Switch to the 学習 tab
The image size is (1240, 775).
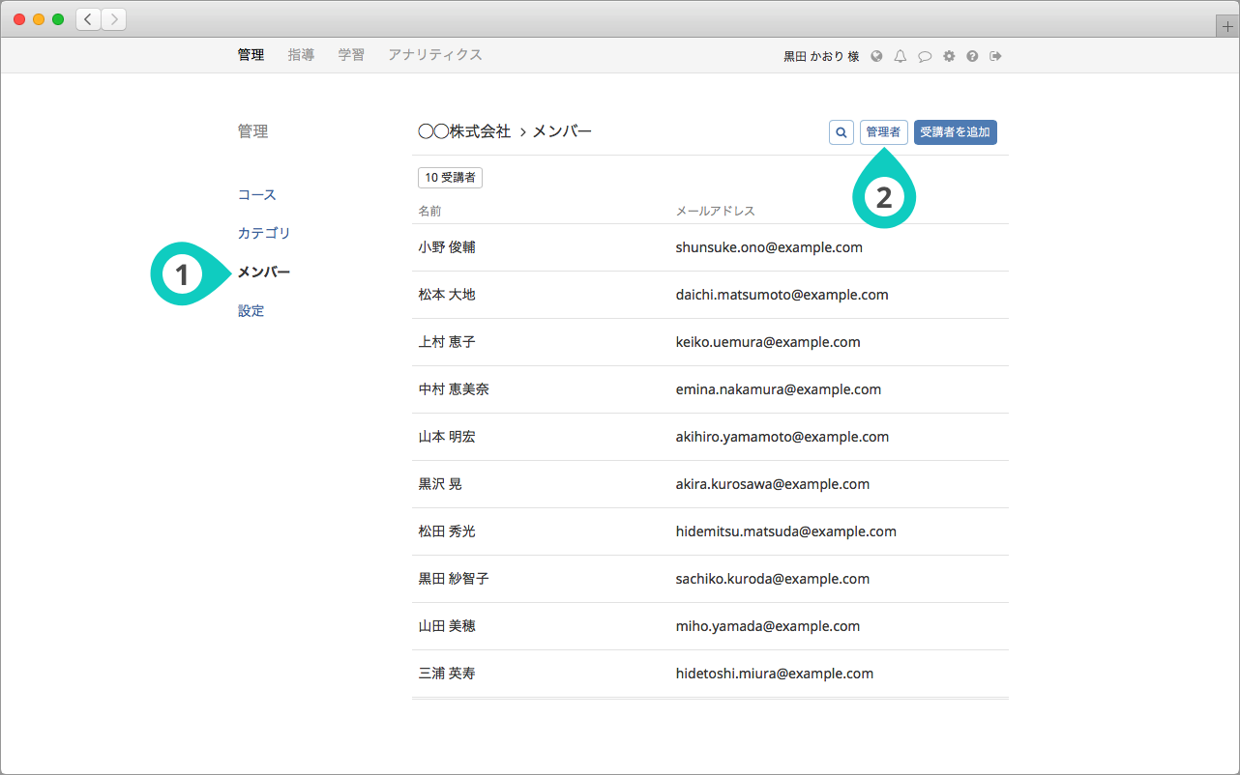pyautogui.click(x=351, y=55)
